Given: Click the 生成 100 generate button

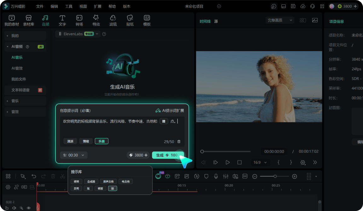Looking at the screenshot, I should (168, 155).
